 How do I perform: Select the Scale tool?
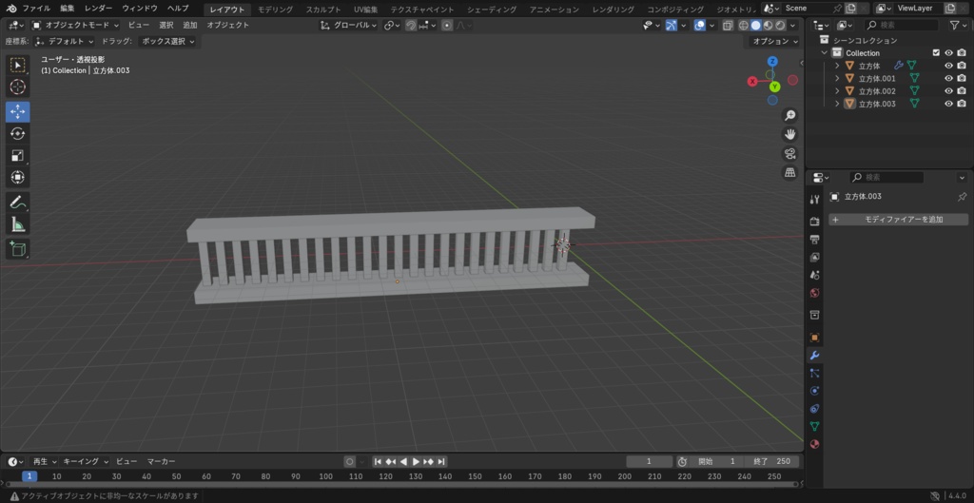pos(18,155)
